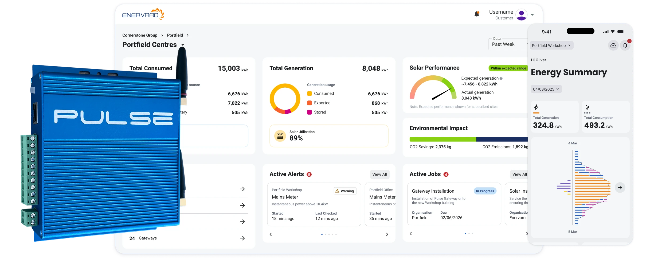Click the Enervaro logo
658x260 pixels.
[143, 14]
